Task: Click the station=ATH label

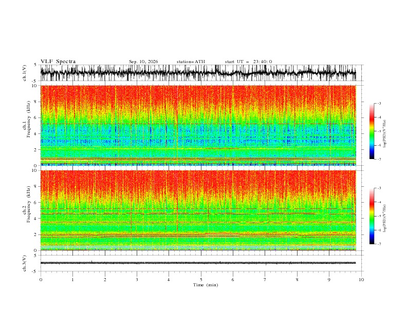Action: click(x=191, y=62)
